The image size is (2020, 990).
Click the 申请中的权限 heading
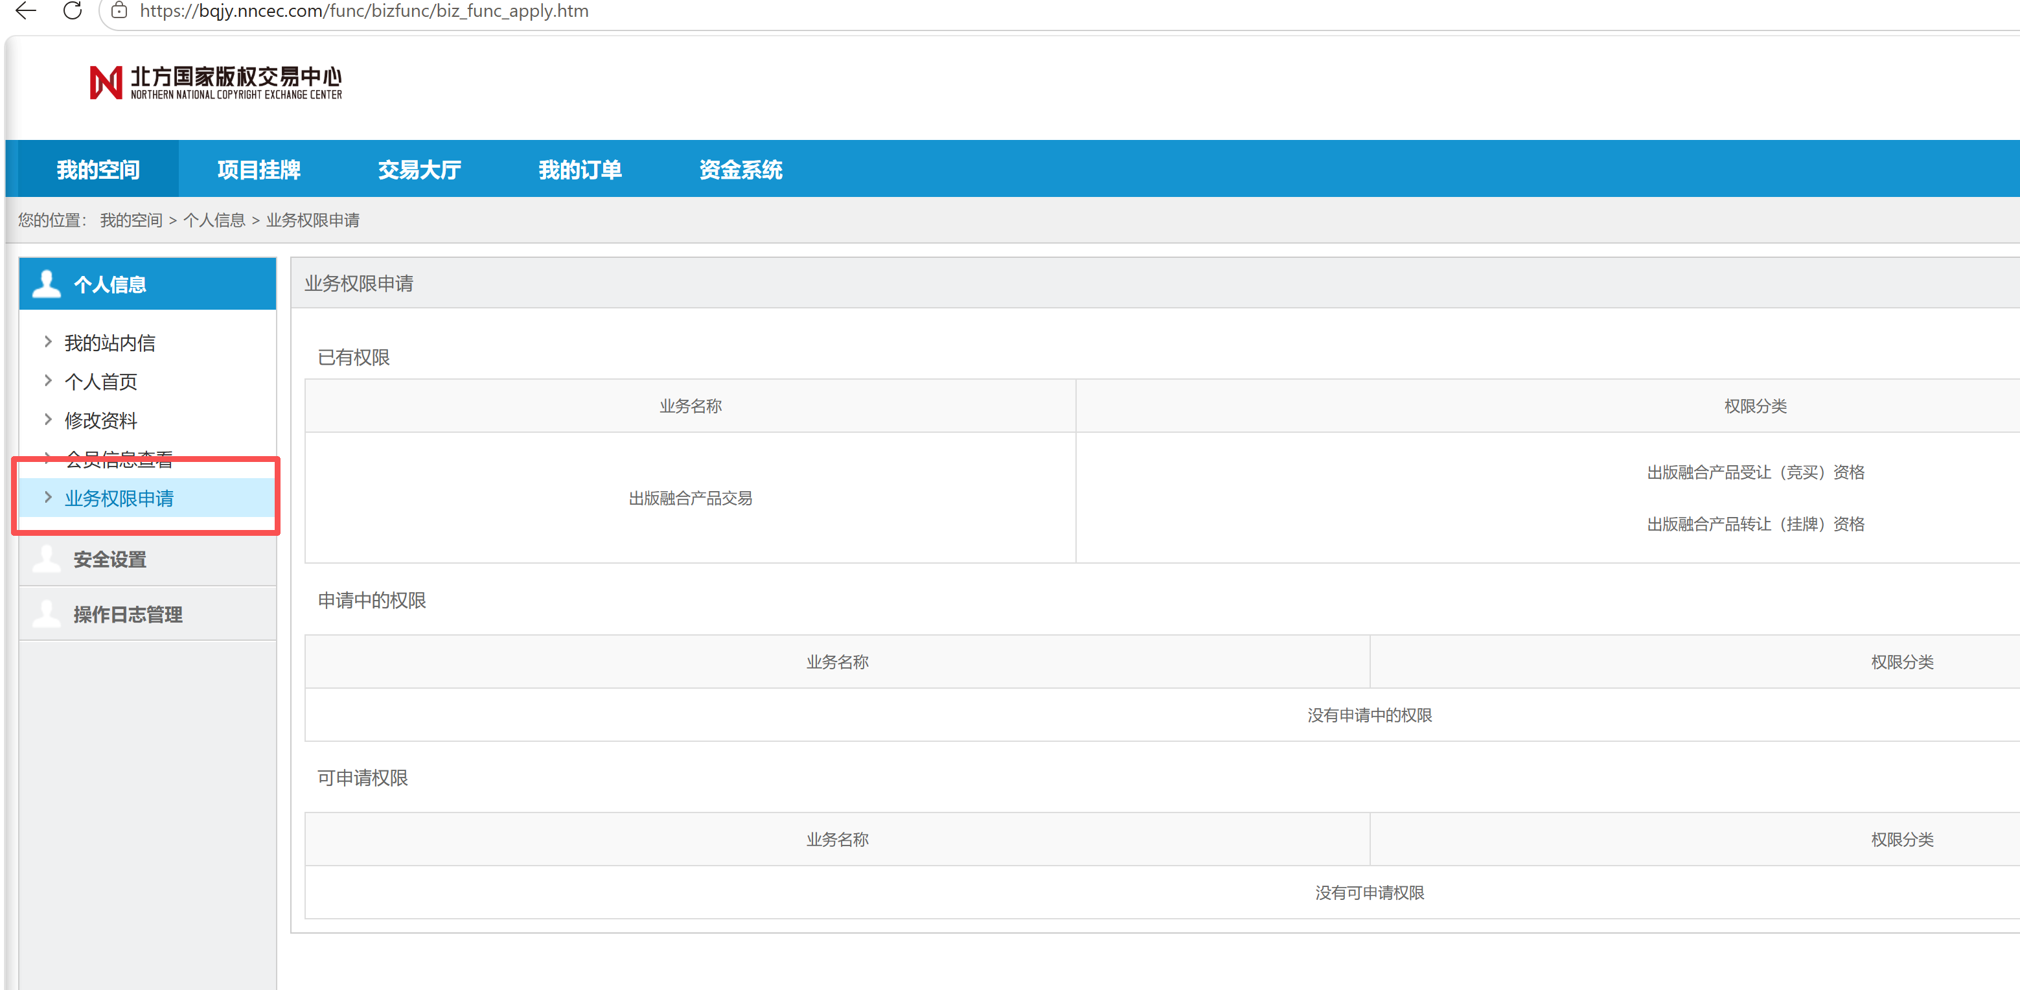[x=372, y=601]
